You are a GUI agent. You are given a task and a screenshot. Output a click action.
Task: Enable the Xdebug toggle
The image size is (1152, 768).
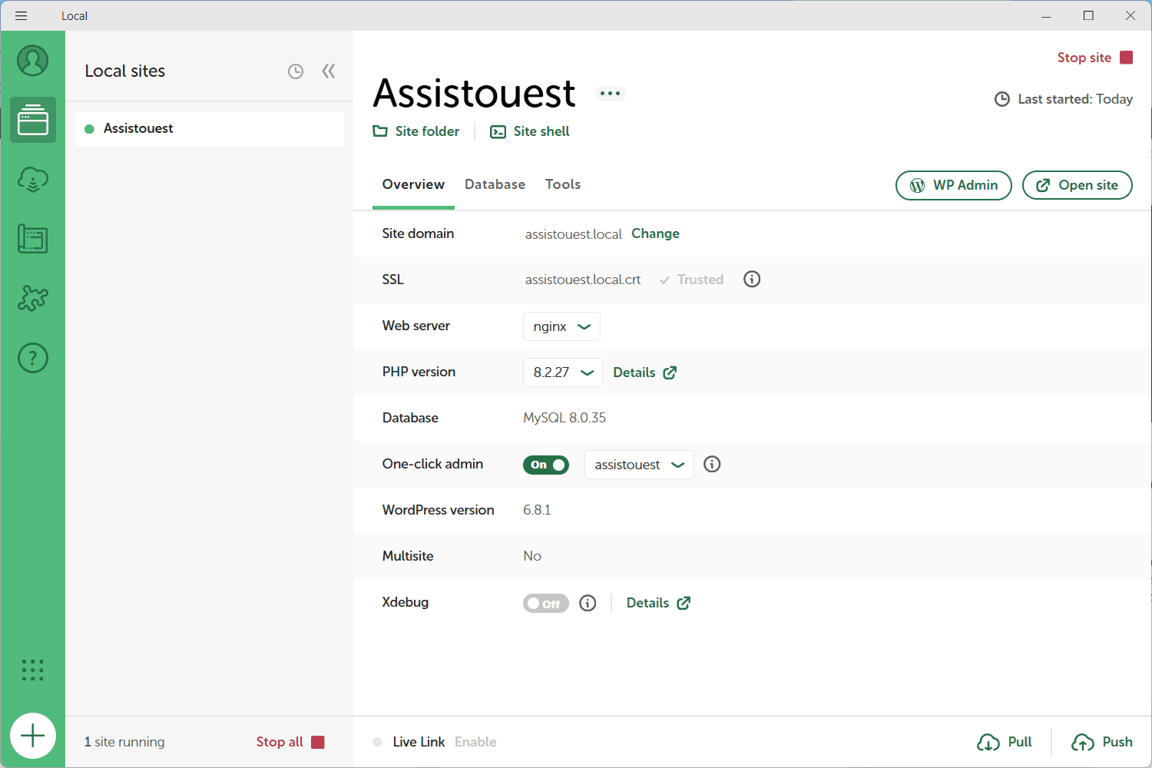546,603
